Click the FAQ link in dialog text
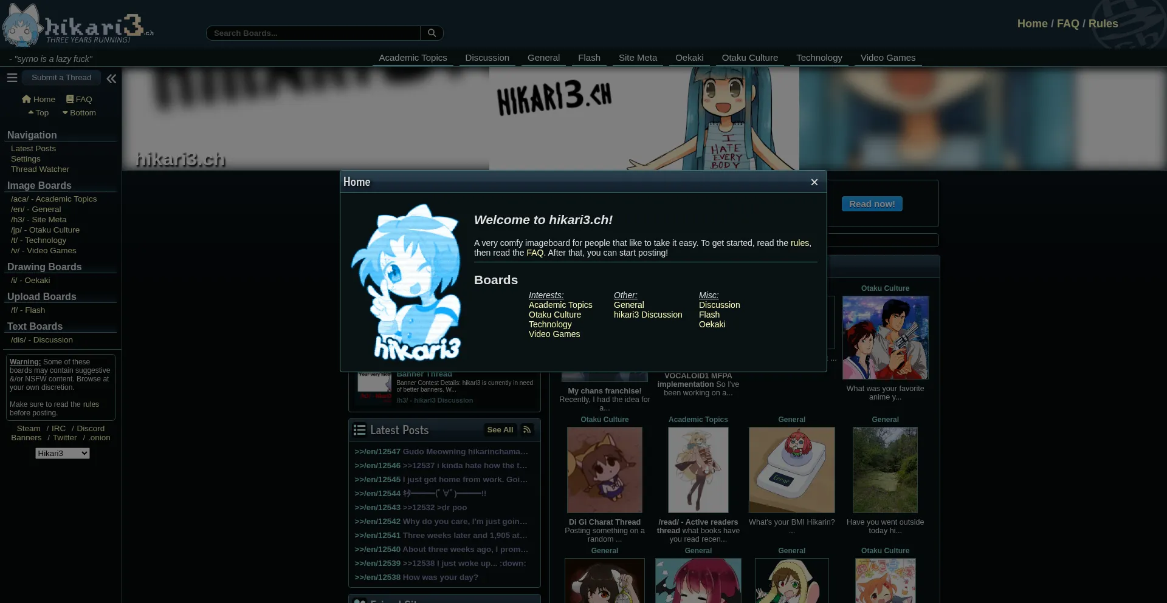 pos(535,253)
